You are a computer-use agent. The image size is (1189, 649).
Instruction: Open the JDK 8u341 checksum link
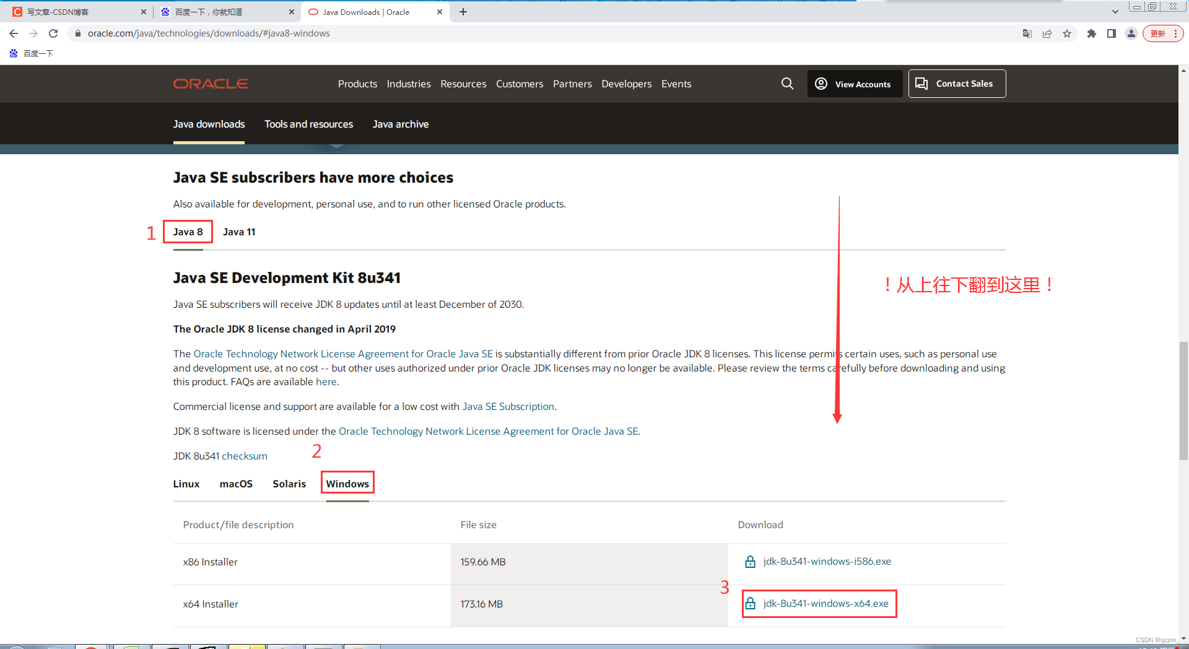(245, 456)
